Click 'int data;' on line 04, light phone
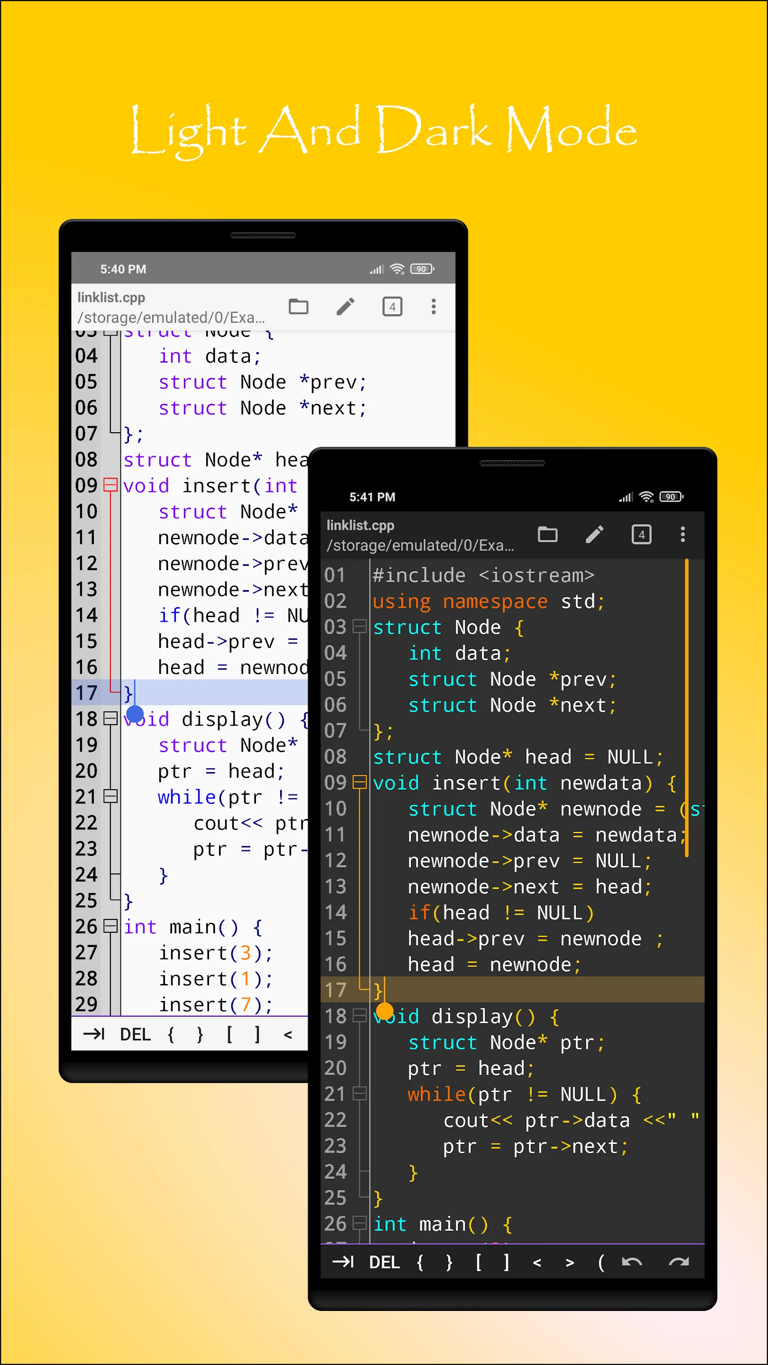 210,356
